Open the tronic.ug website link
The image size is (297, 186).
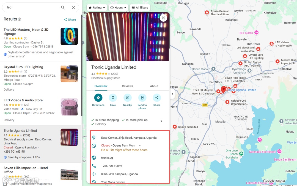coord(107,158)
